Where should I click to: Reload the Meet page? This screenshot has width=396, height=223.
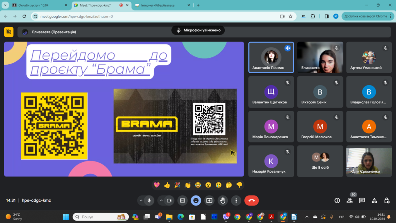coord(24,16)
